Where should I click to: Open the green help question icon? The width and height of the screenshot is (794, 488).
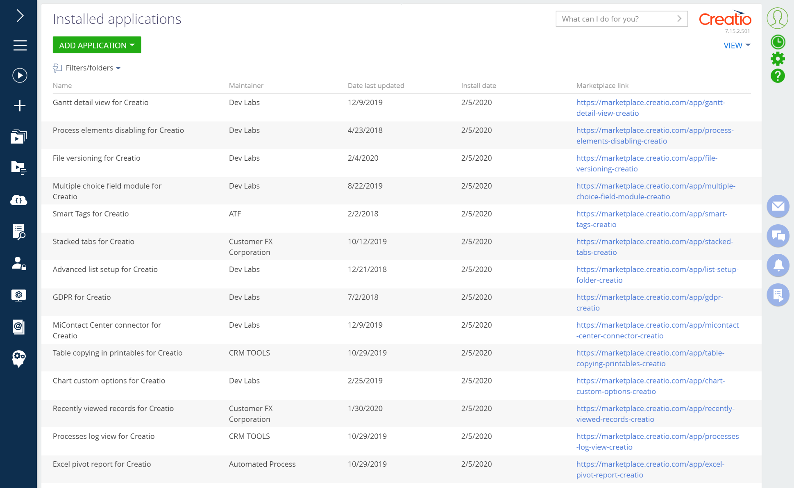pos(778,76)
